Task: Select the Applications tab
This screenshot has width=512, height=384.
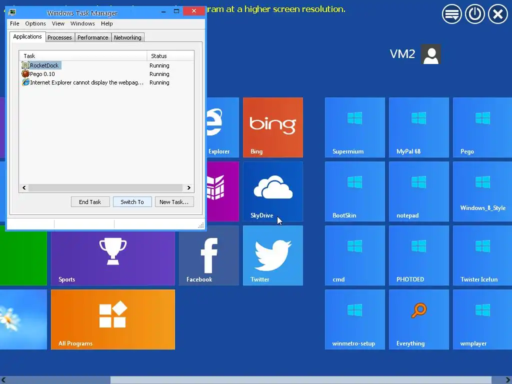Action: point(27,36)
